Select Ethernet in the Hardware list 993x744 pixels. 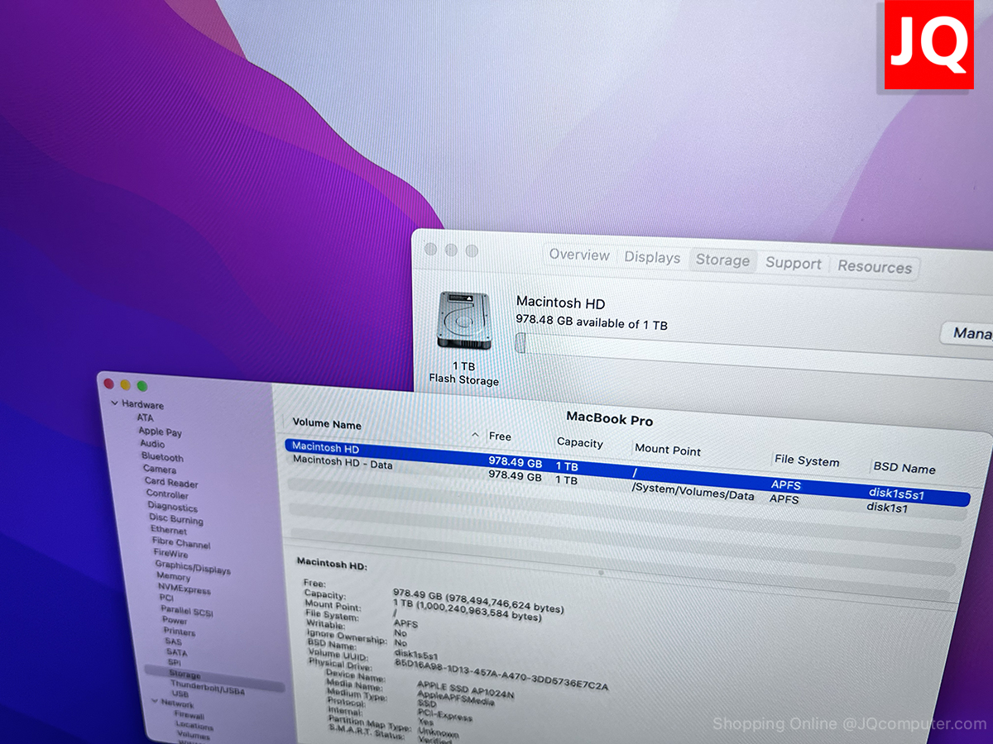pos(168,530)
